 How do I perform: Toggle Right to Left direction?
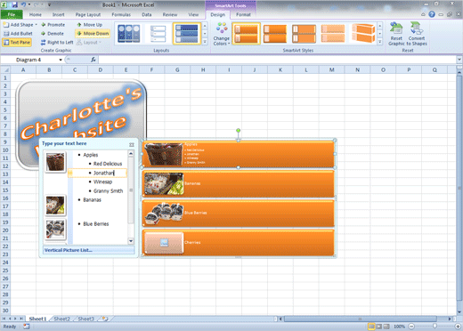coord(57,43)
